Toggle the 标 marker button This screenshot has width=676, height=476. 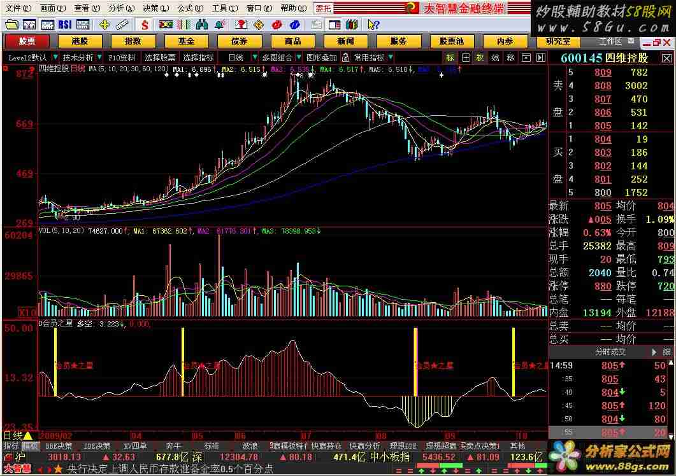(x=450, y=57)
